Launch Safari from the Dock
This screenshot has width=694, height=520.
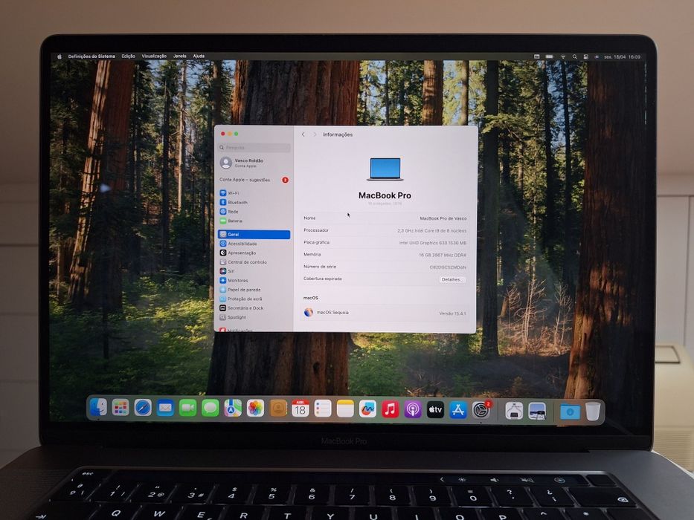[143, 408]
